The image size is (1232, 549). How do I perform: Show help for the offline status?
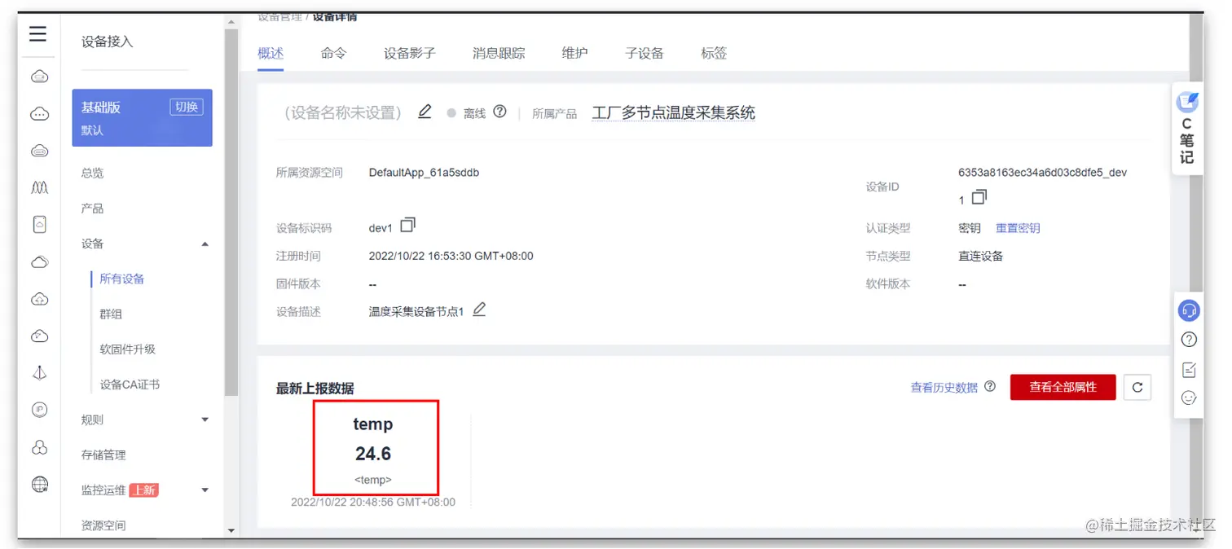tap(500, 112)
